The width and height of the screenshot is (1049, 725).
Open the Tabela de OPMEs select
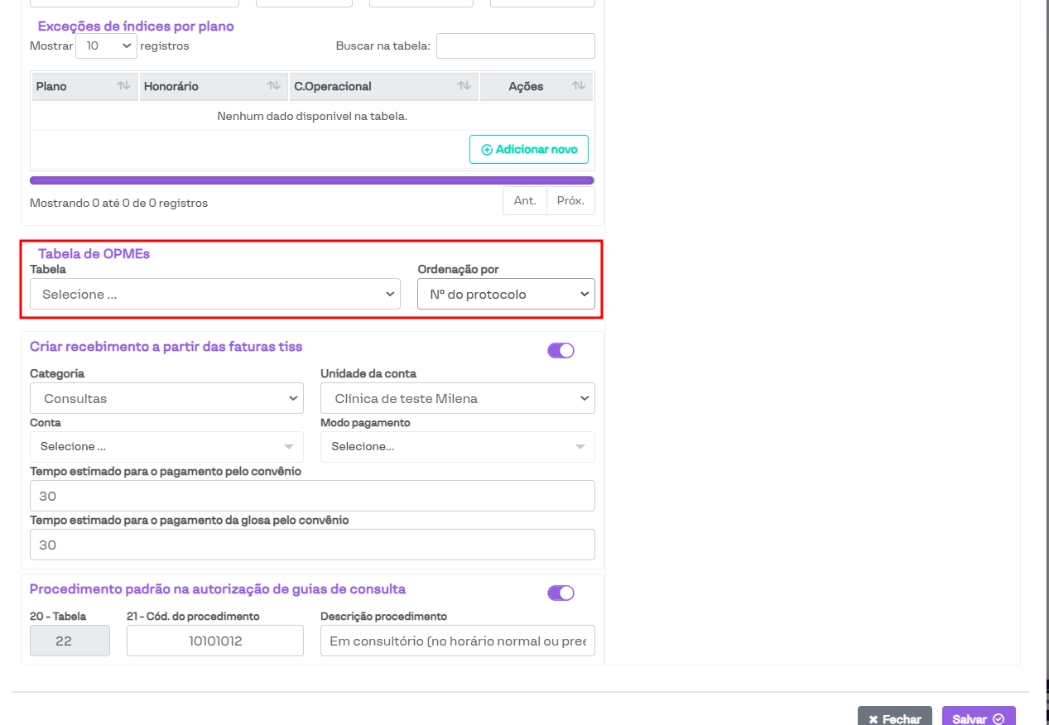[x=215, y=295]
